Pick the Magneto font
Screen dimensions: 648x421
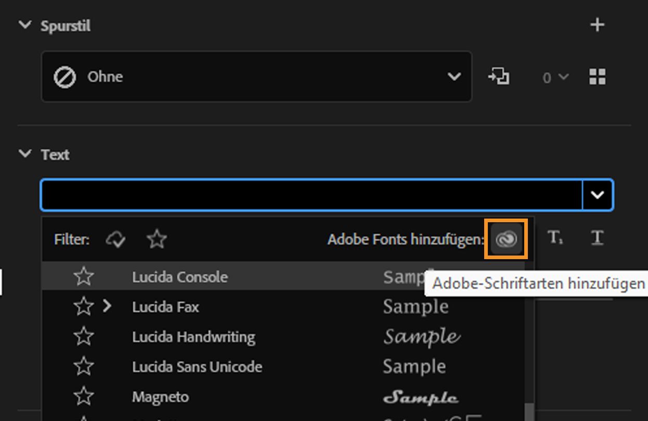click(x=161, y=397)
